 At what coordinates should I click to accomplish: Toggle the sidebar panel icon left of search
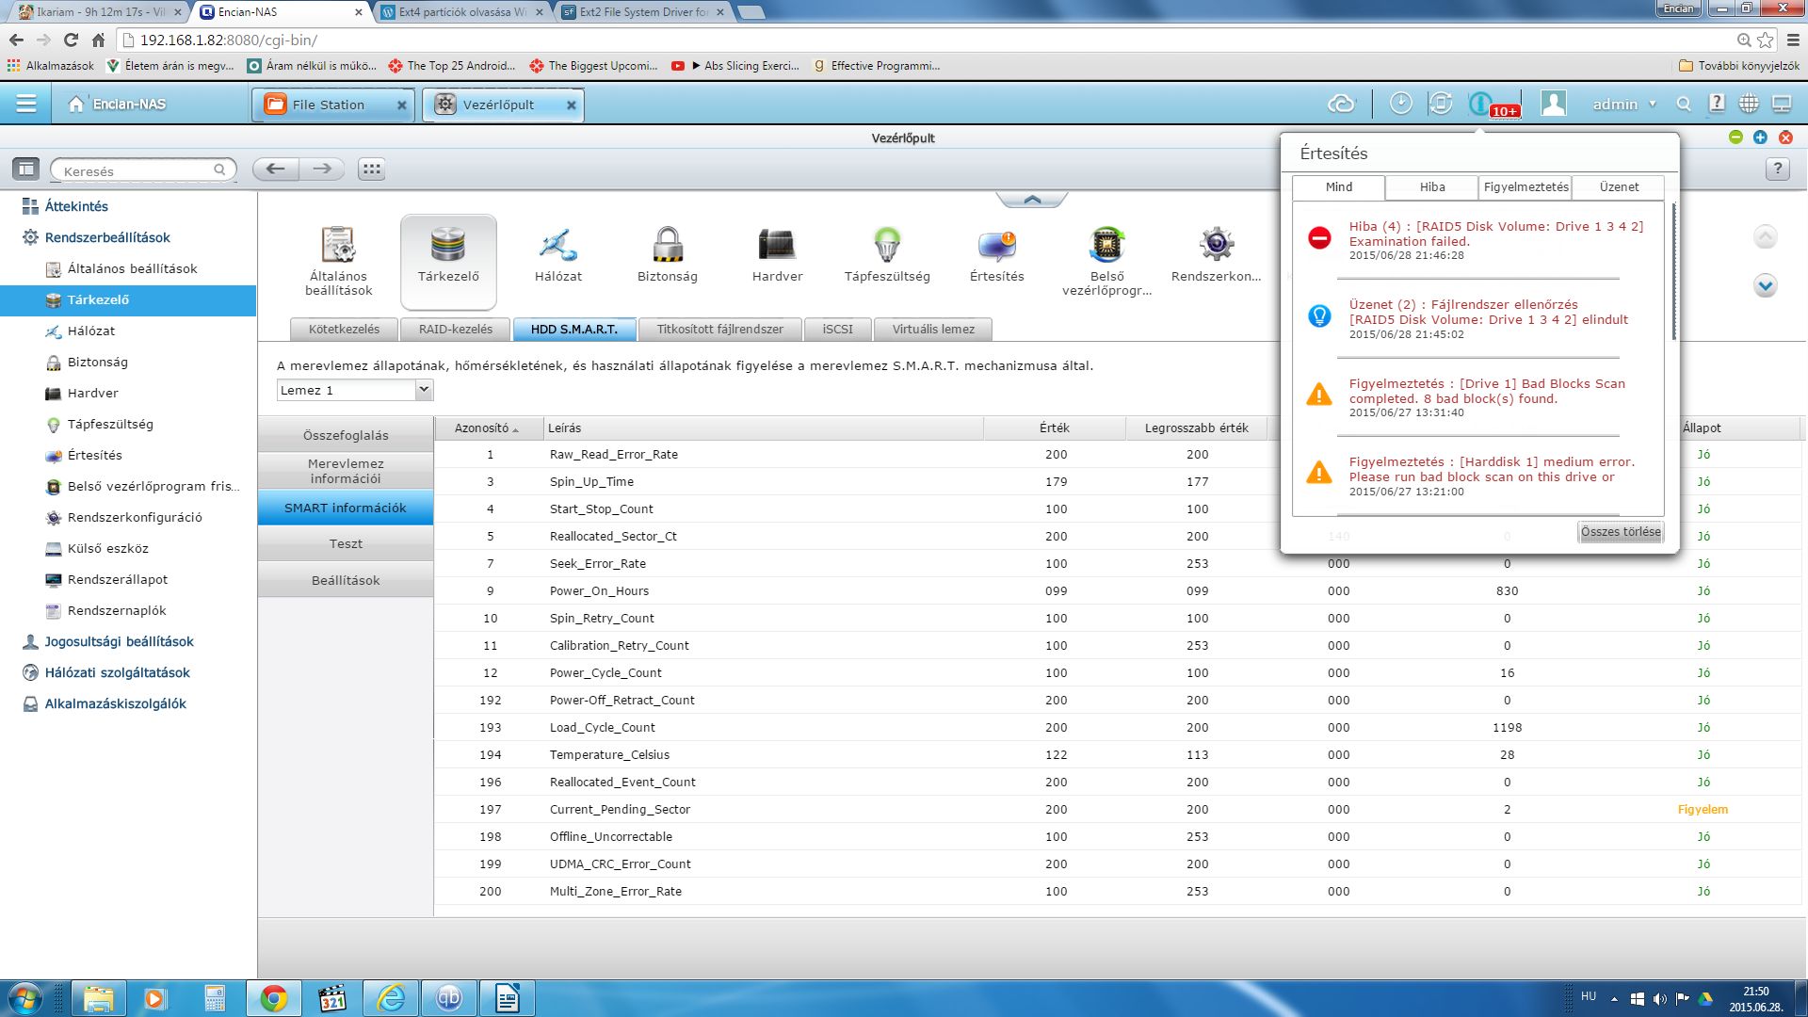point(25,169)
